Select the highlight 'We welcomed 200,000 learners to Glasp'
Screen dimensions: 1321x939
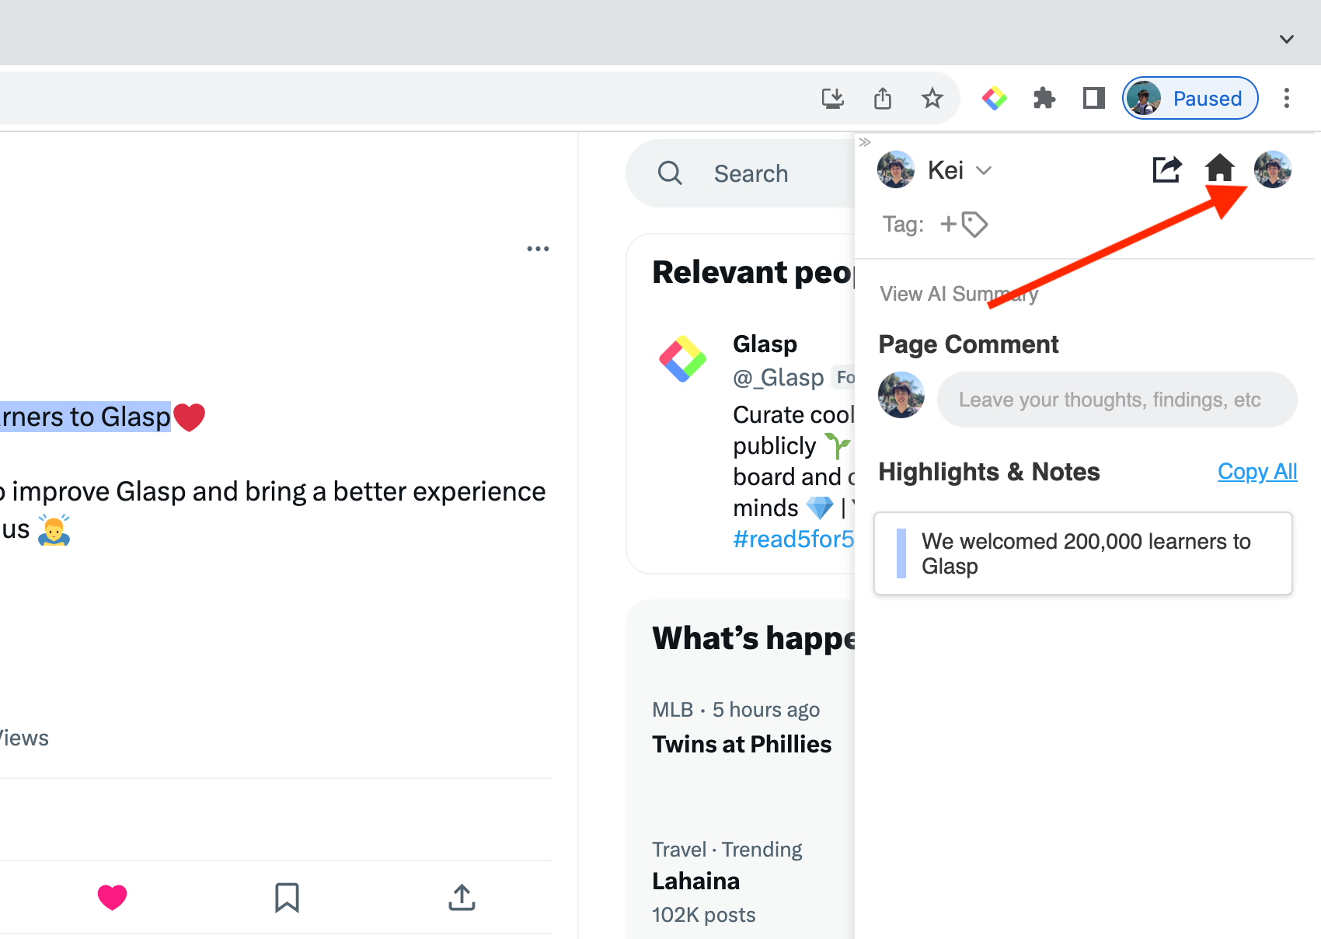(x=1083, y=553)
